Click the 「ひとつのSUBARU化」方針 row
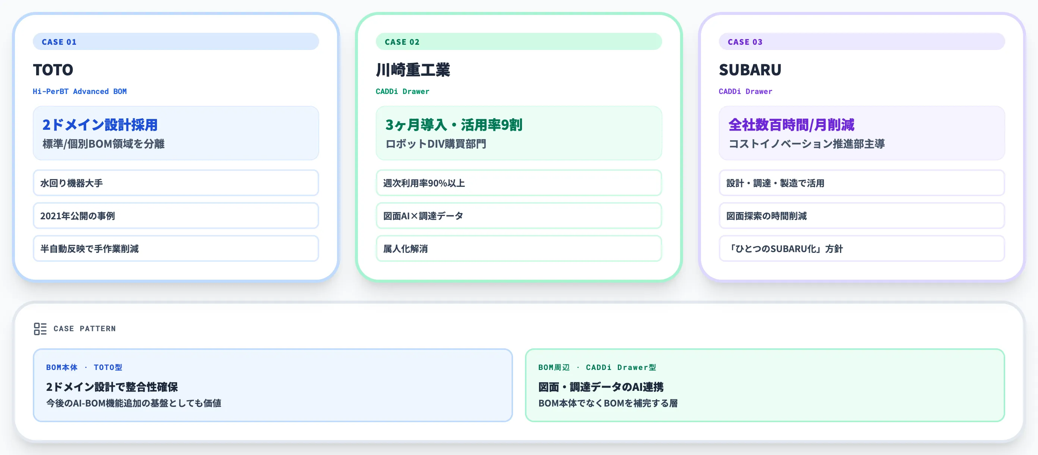Image resolution: width=1038 pixels, height=455 pixels. click(862, 249)
